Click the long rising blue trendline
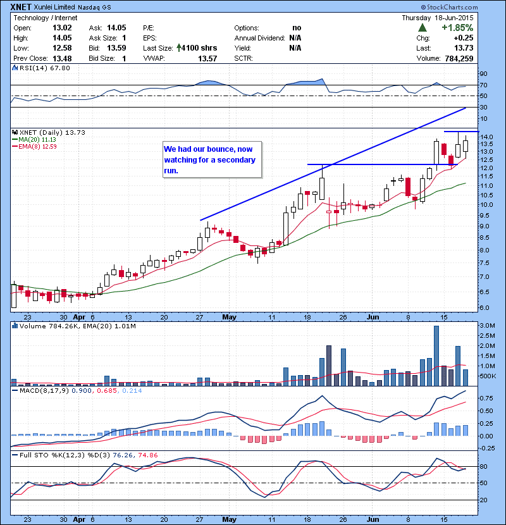This screenshot has height=525, width=506. (x=333, y=164)
